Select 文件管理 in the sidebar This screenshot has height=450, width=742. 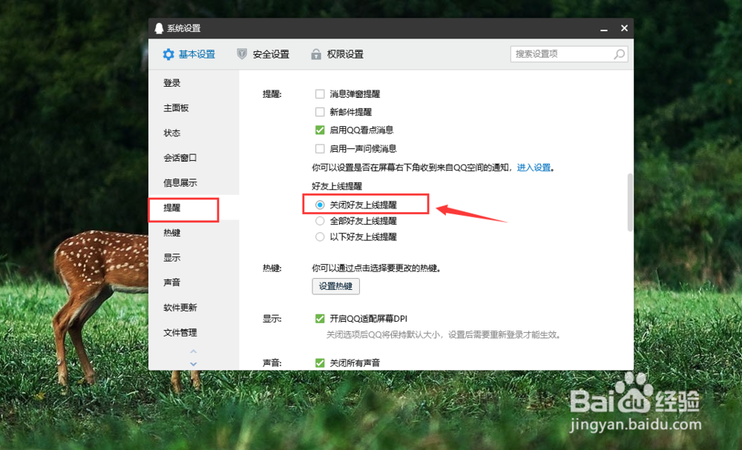[194, 333]
